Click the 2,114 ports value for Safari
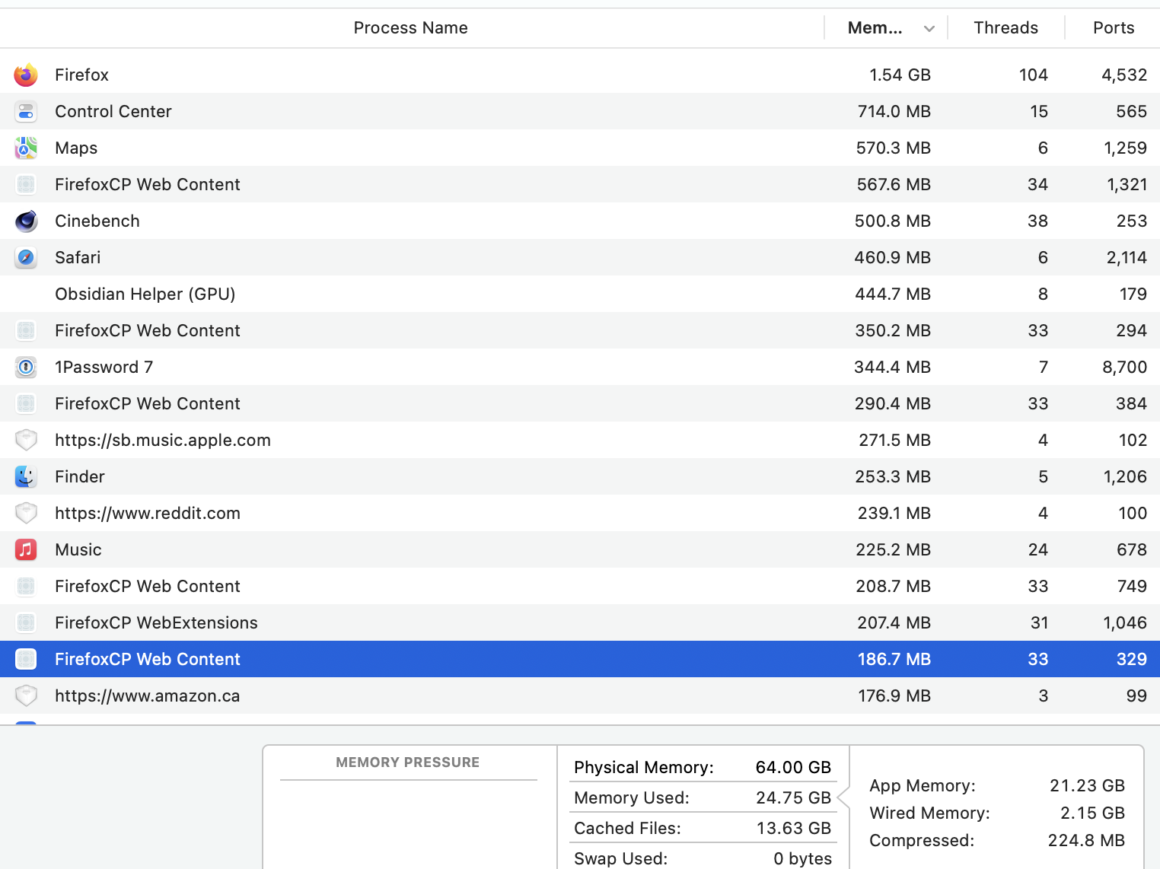Image resolution: width=1160 pixels, height=869 pixels. pos(1127,257)
